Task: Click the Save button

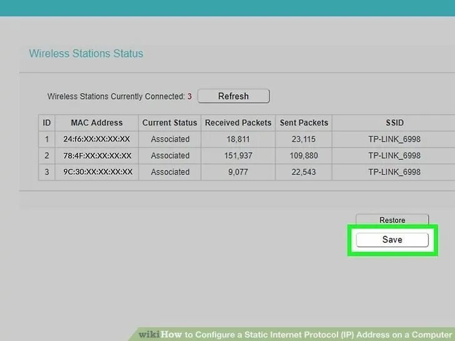Action: [x=392, y=240]
